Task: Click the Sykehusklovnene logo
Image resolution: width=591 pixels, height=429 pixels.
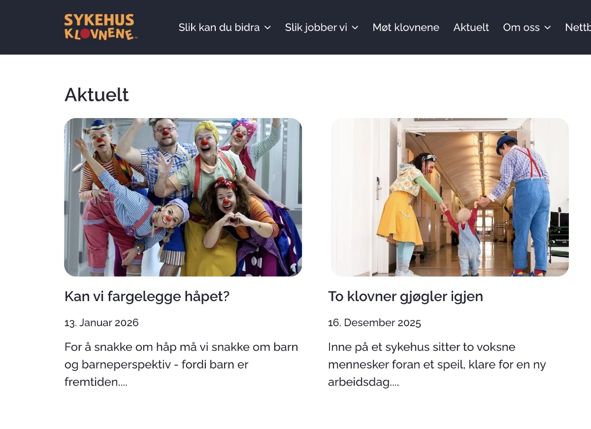Action: pos(100,27)
